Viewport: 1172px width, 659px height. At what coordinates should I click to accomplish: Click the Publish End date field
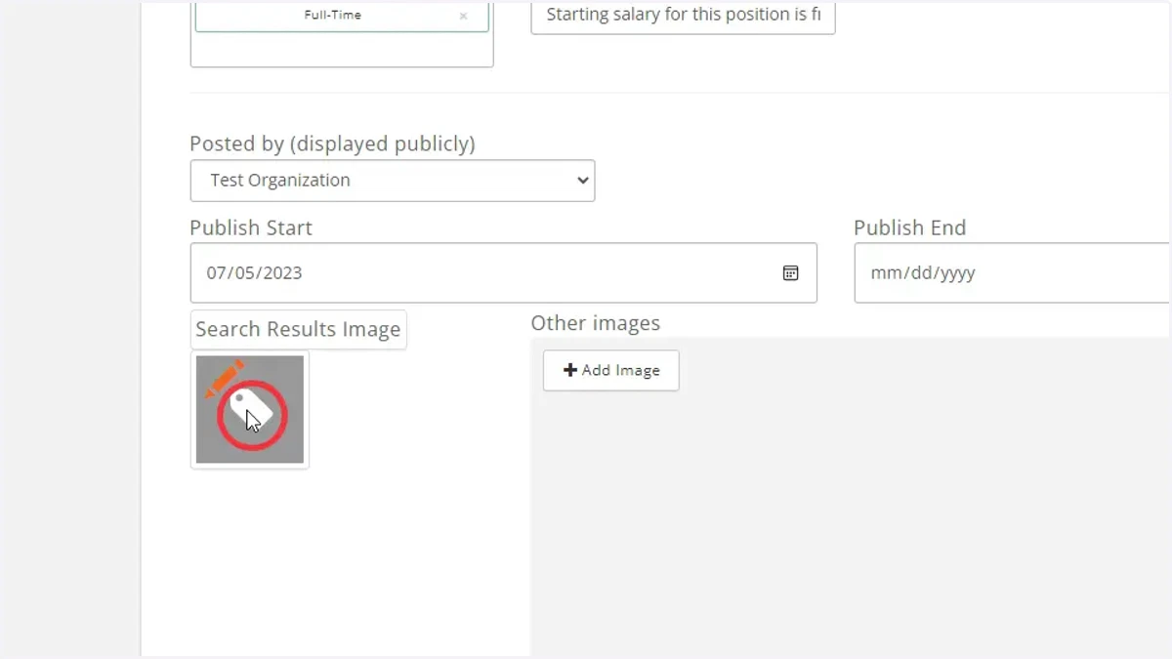point(1013,273)
